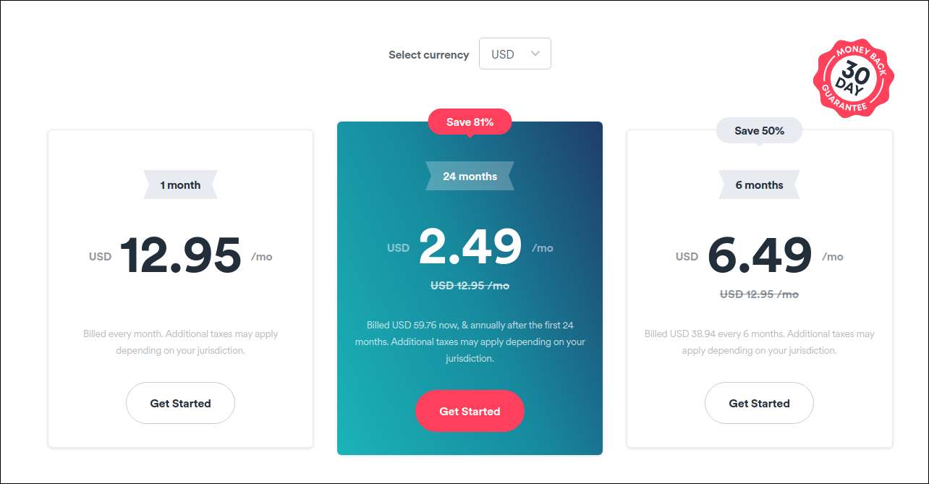Click the billing note saying Billed USD 59.76 now
929x484 pixels.
pyautogui.click(x=470, y=341)
